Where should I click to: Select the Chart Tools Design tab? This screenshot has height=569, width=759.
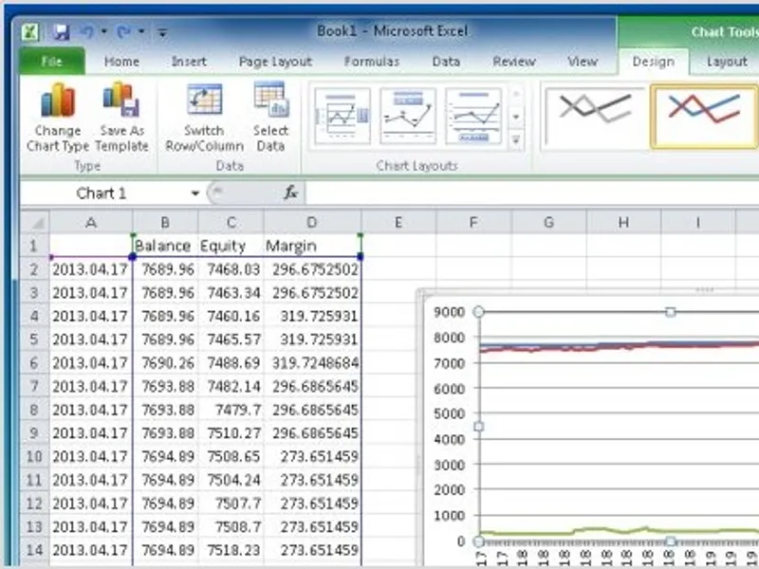point(654,62)
